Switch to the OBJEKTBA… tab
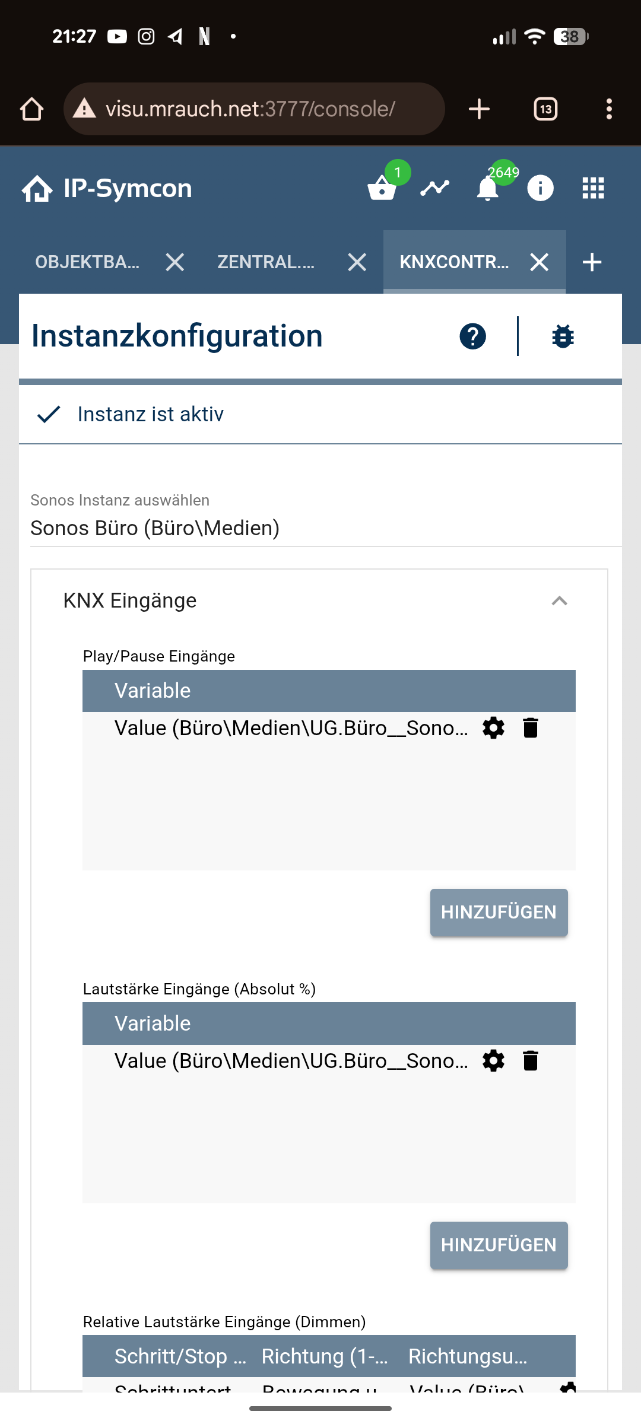This screenshot has height=1424, width=641. point(88,262)
